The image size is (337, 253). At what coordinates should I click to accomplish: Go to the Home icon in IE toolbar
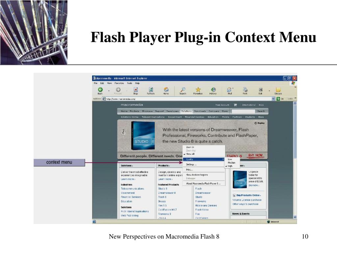pos(166,90)
